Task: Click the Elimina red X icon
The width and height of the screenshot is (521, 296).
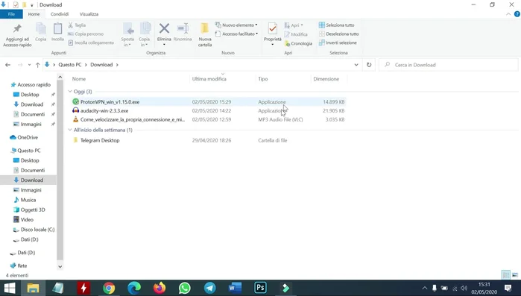Action: pyautogui.click(x=164, y=28)
